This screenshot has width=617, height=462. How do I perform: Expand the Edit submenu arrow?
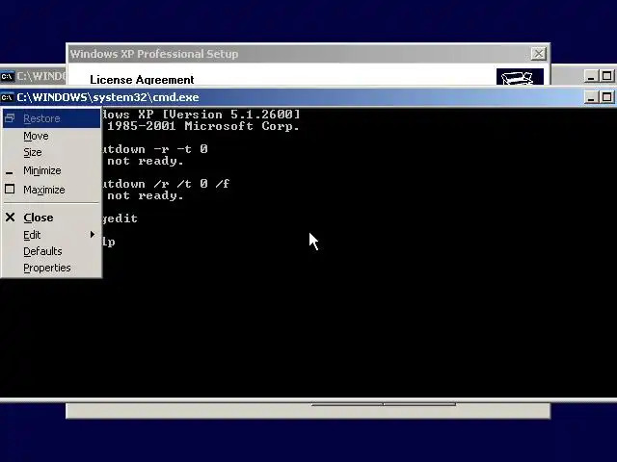(x=93, y=235)
